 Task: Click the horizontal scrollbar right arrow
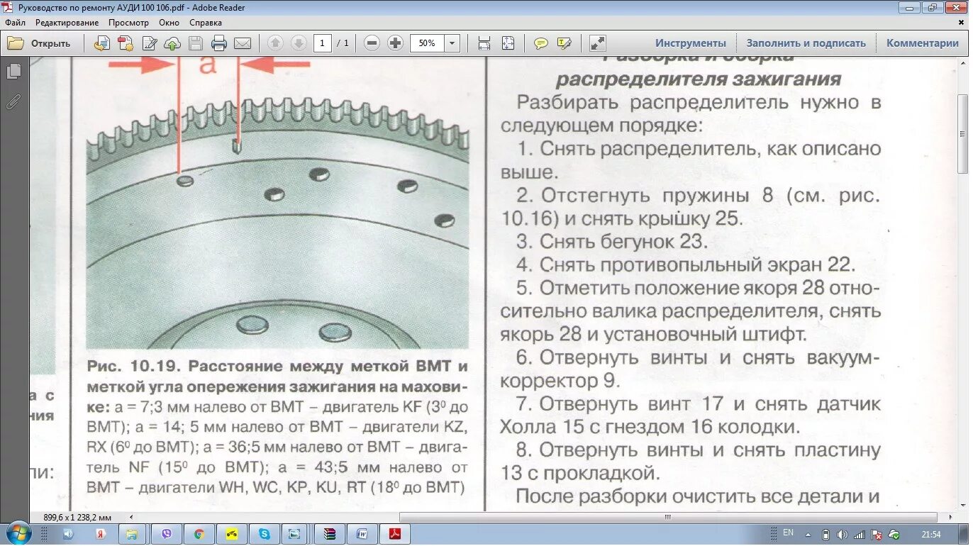coord(952,518)
